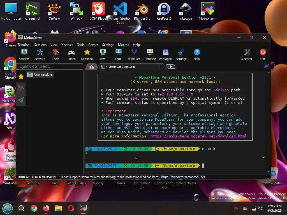Open the Settings menu
The image size is (287, 215).
[x=108, y=45]
